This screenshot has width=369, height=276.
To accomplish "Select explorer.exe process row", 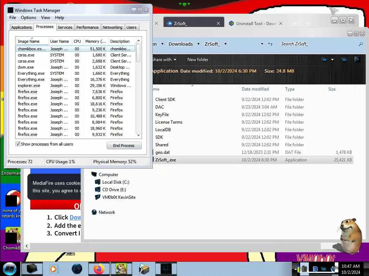I will pyautogui.click(x=76, y=86).
